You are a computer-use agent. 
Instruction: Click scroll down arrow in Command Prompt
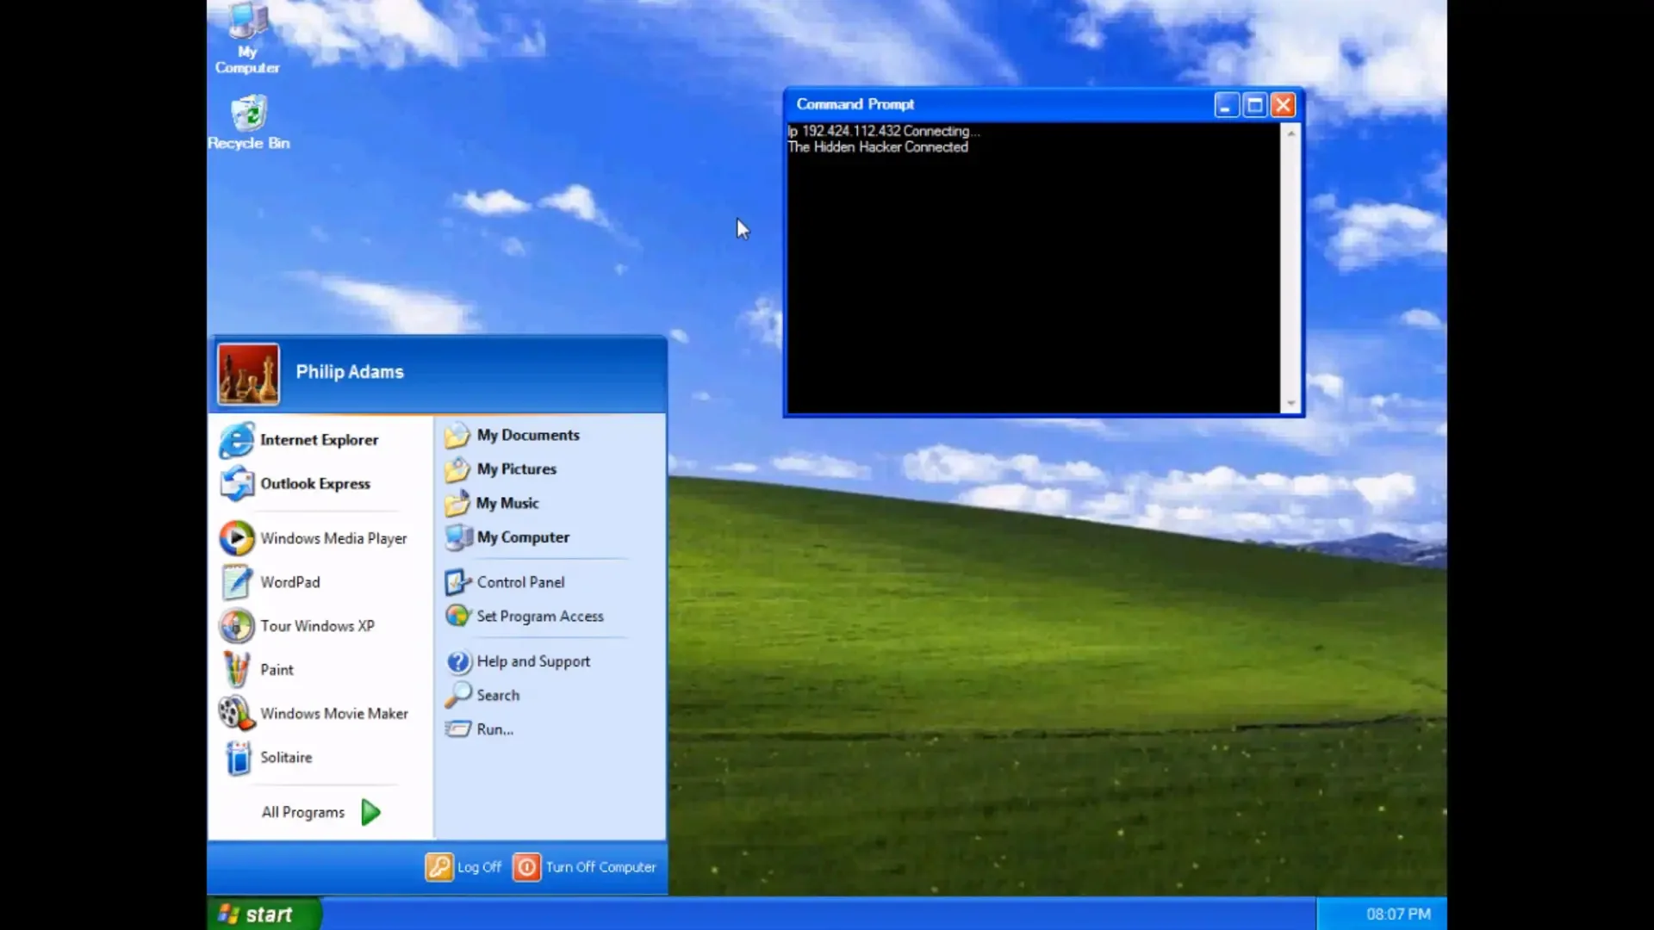coord(1290,403)
